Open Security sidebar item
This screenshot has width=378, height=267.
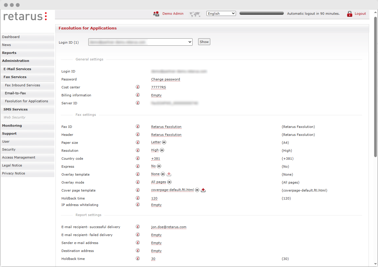click(27, 149)
